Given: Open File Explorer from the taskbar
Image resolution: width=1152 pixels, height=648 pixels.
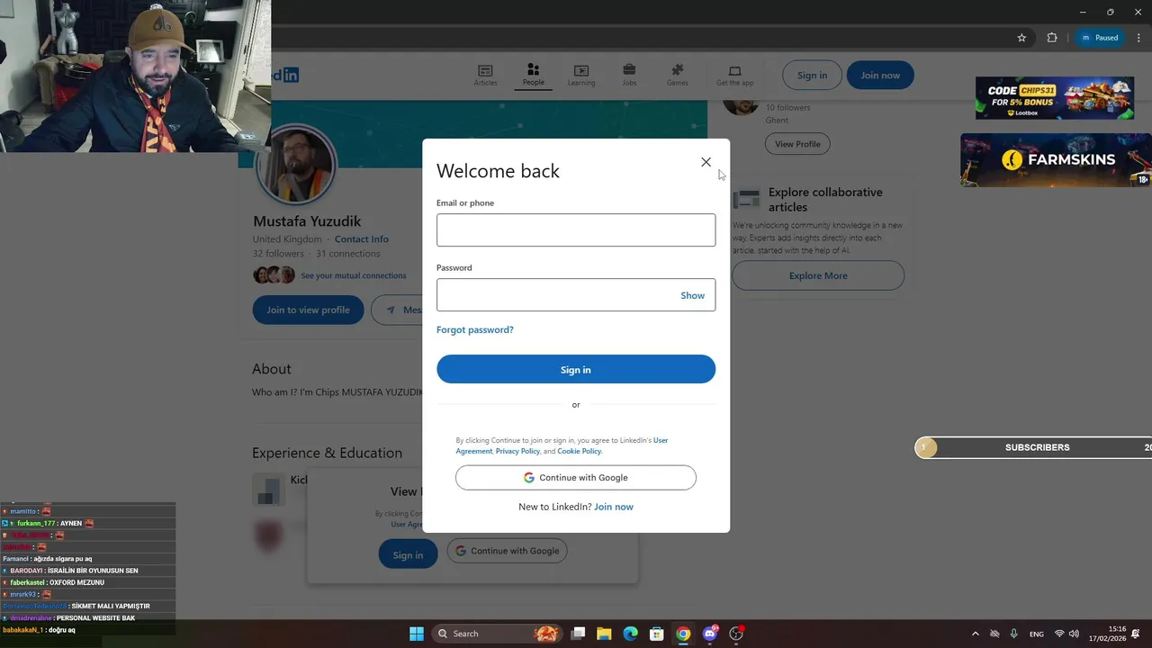Looking at the screenshot, I should coord(604,634).
